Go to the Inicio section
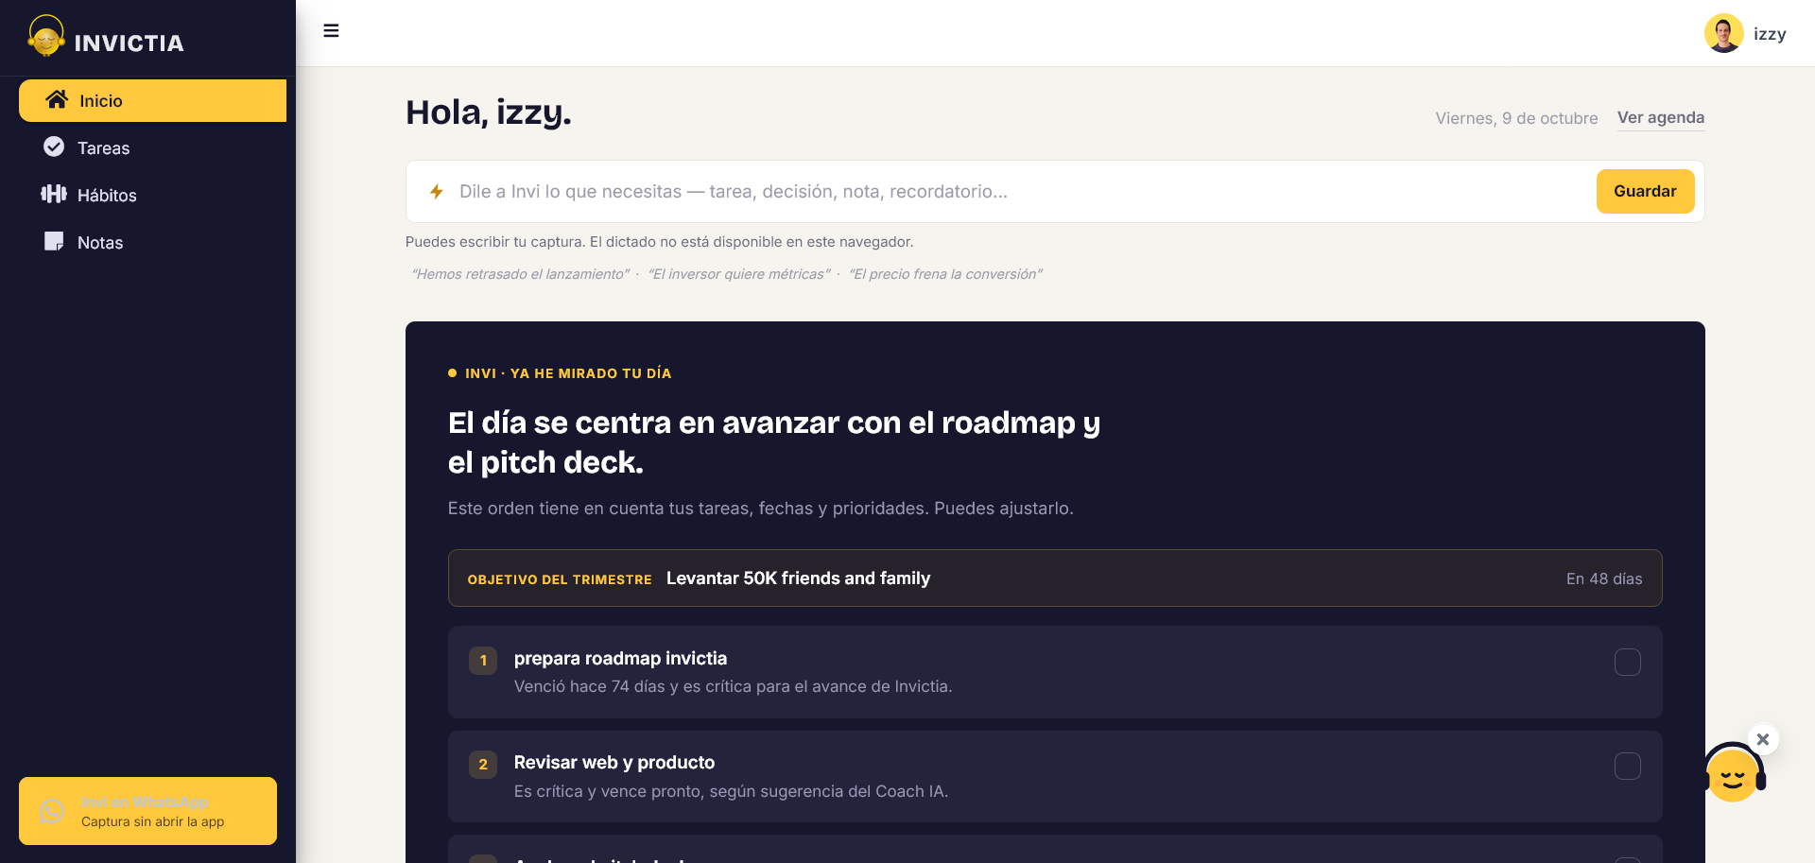This screenshot has height=863, width=1815. 152,100
